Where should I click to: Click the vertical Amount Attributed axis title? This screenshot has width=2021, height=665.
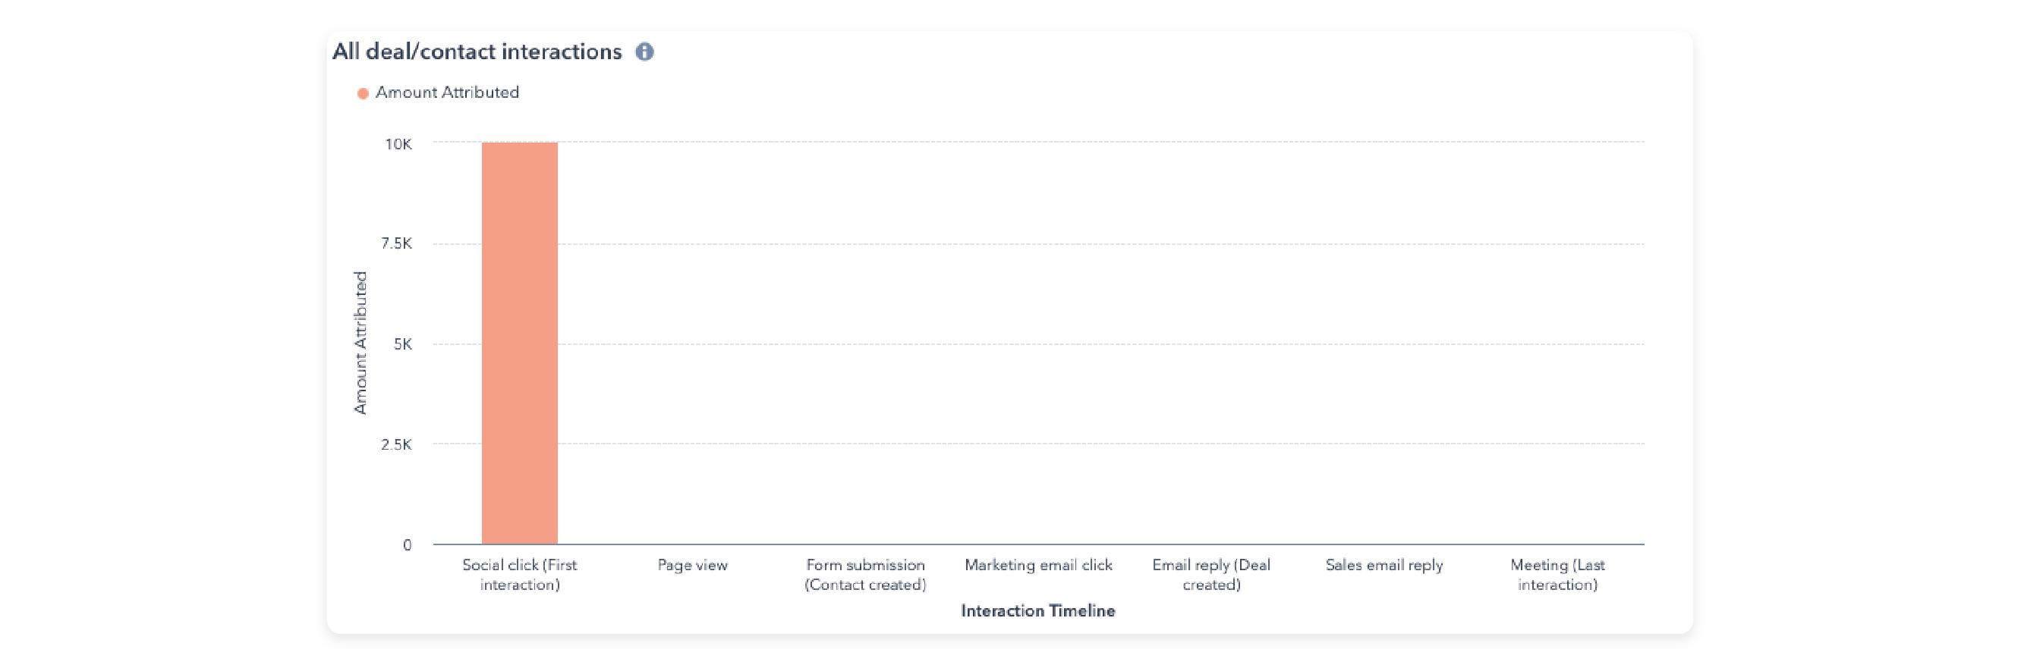(360, 343)
